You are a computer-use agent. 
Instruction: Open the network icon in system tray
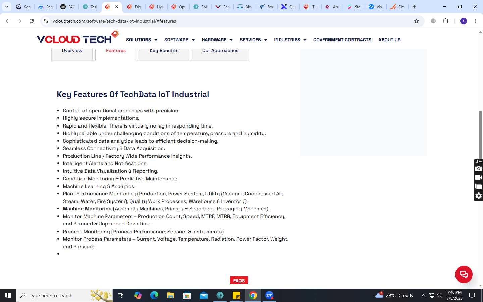[x=432, y=295]
